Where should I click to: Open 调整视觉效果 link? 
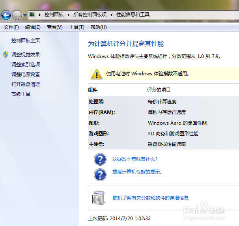pos(26,54)
